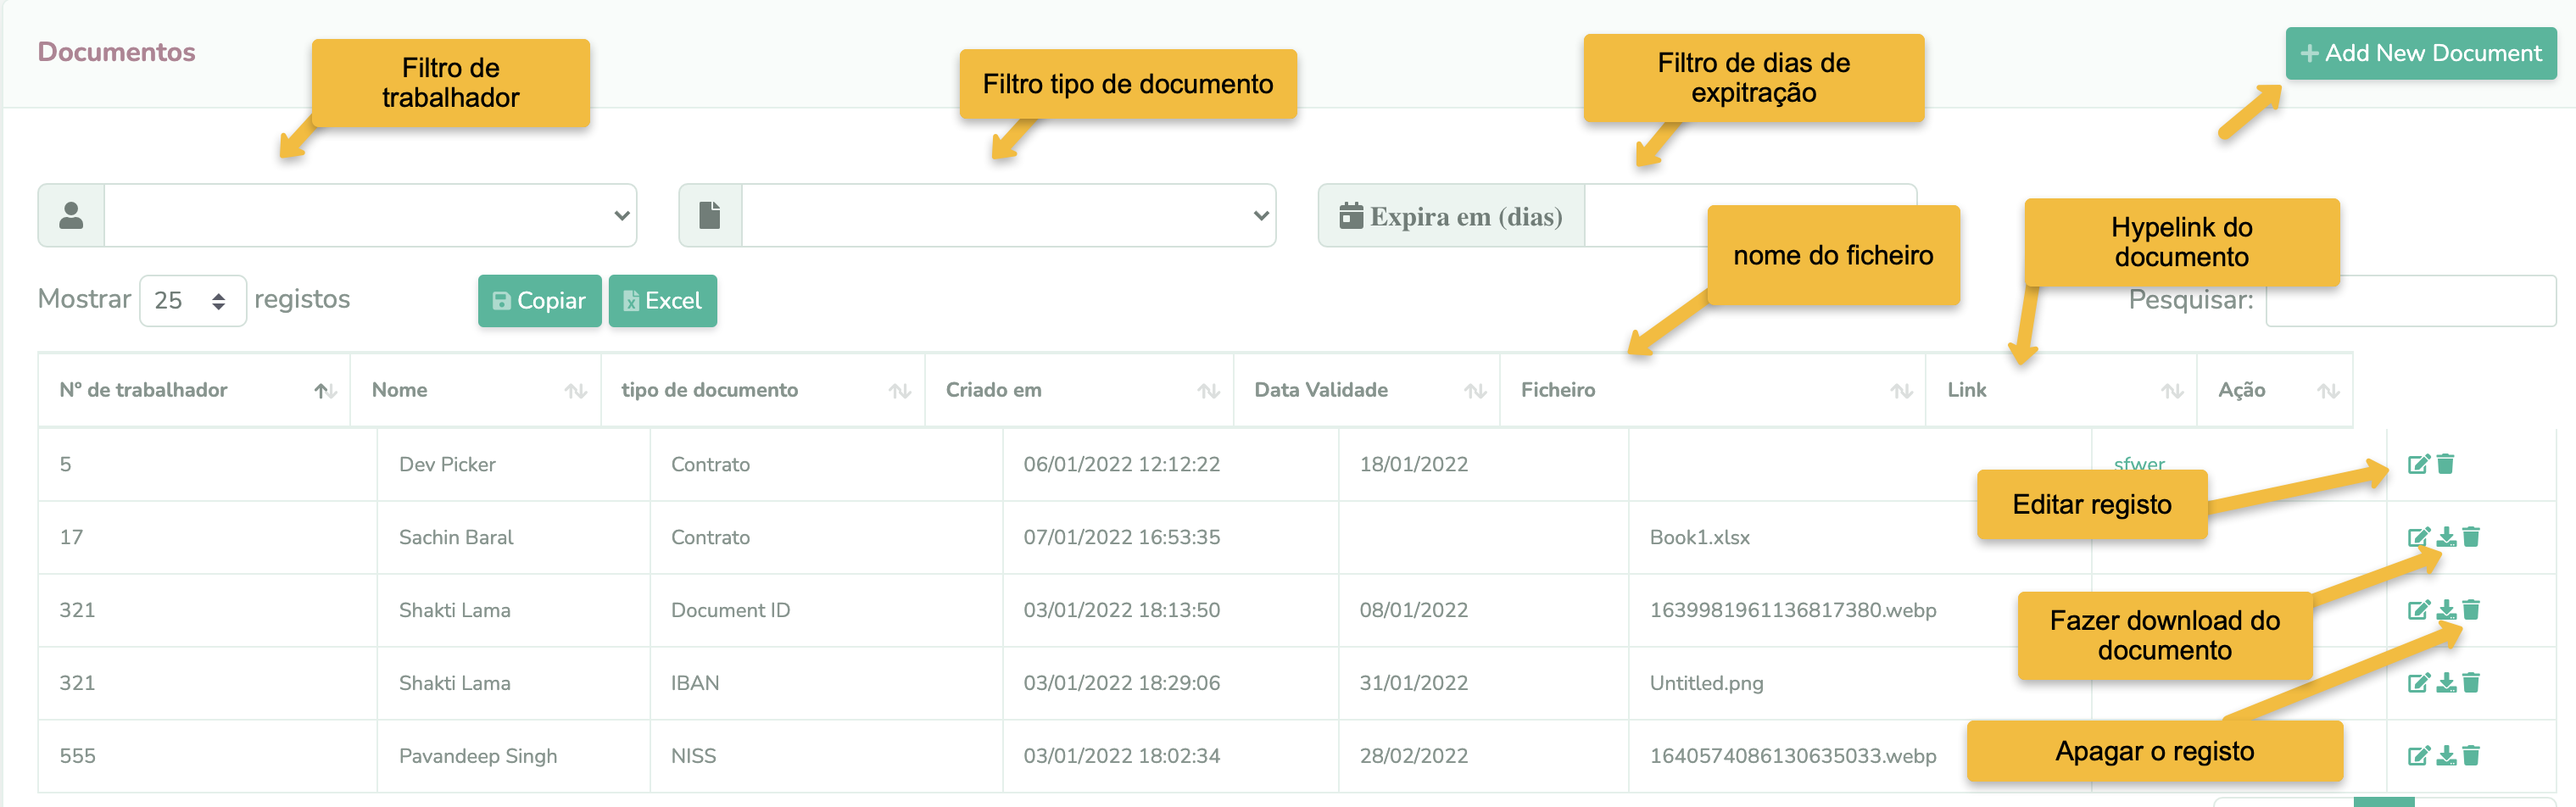
Task: Click the Untitled.png file name
Action: coord(1707,683)
